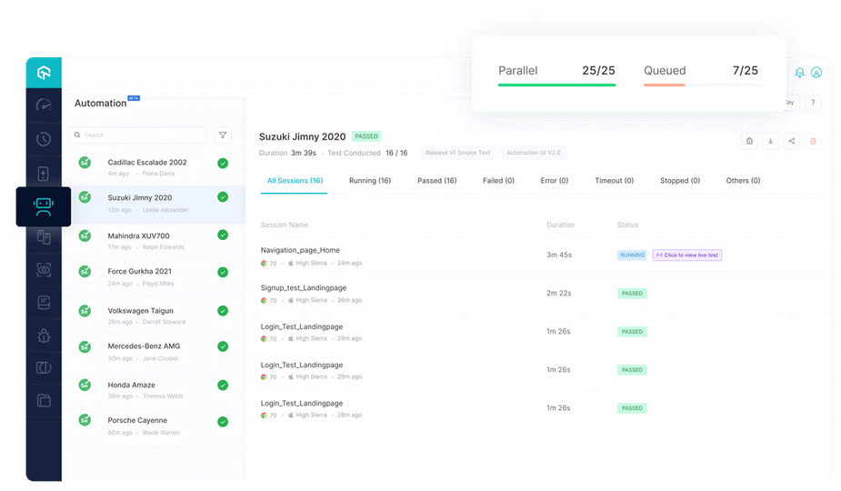Open the folder projects icon in sidebar
The image size is (841, 491).
pos(44,400)
